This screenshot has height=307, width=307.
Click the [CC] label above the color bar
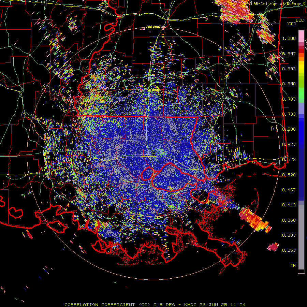click(291, 24)
